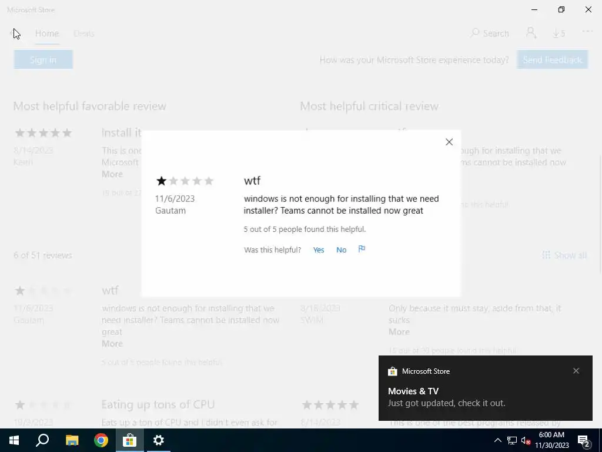Image resolution: width=602 pixels, height=452 pixels.
Task: Open the clock showing 6:00 AM
Action: point(551,440)
